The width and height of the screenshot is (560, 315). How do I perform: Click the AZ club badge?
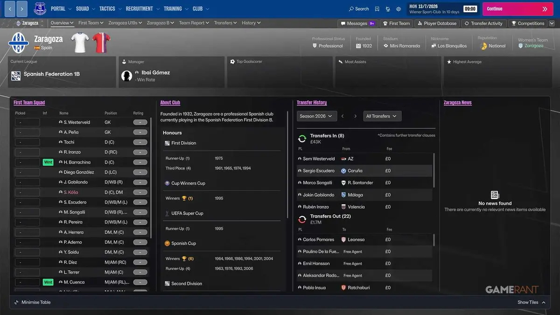point(343,159)
